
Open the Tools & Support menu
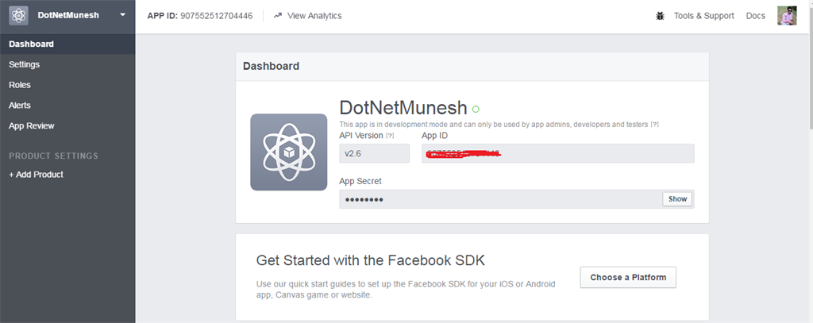(703, 16)
